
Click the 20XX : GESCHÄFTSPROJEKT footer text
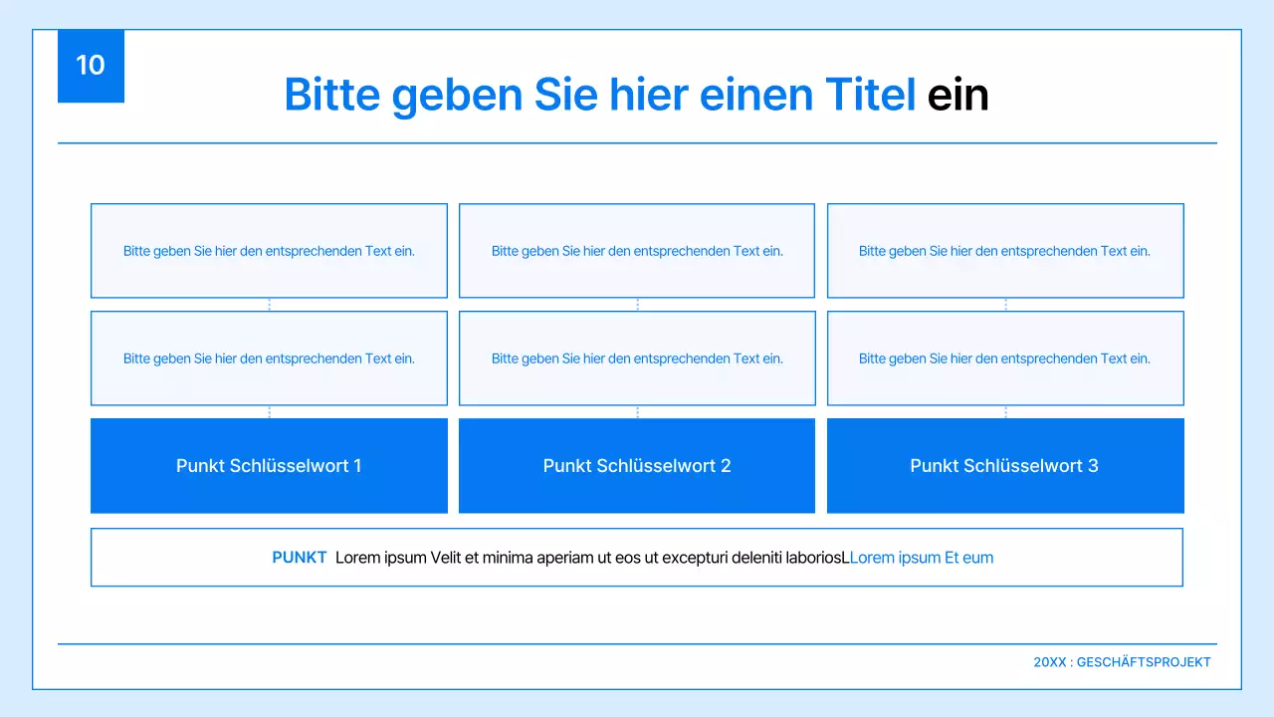point(1123,661)
